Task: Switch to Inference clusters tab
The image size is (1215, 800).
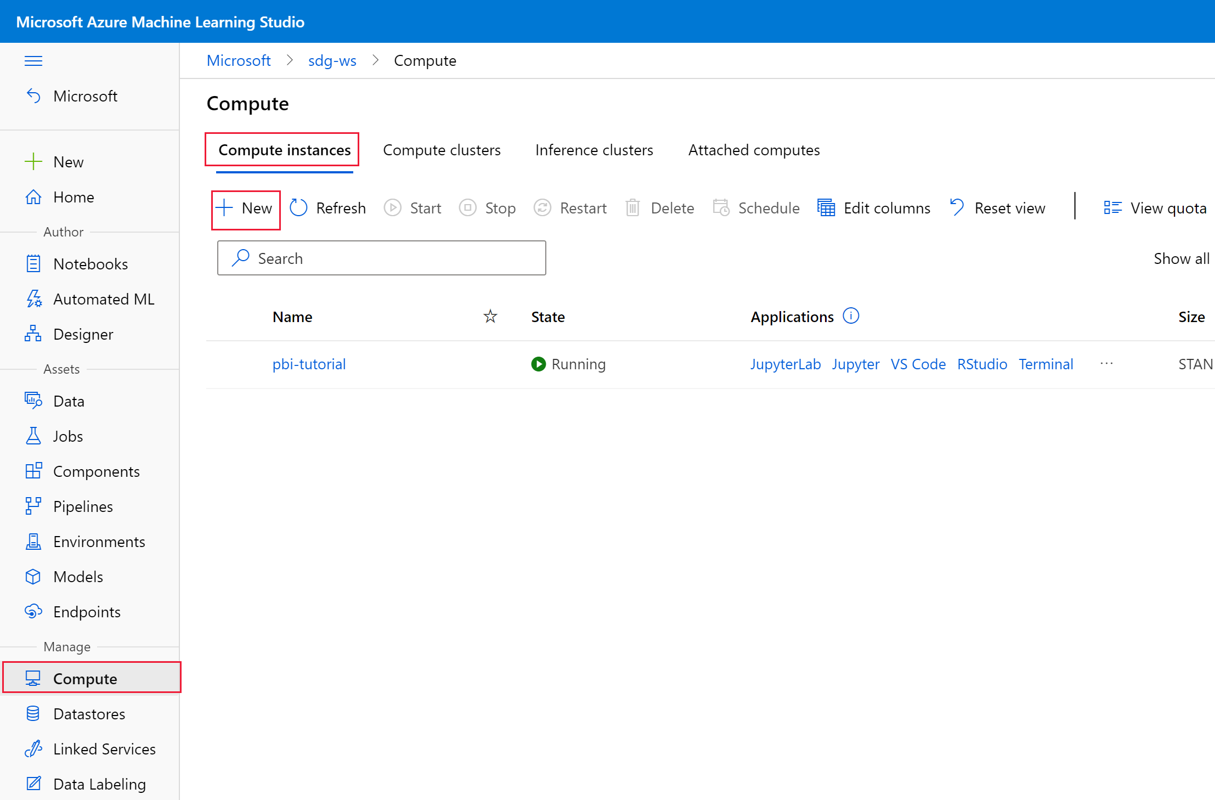Action: (594, 150)
